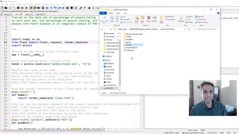The height and width of the screenshot is (134, 239).
Task: Click the blue Stop debugging square icon
Action: [67, 8]
